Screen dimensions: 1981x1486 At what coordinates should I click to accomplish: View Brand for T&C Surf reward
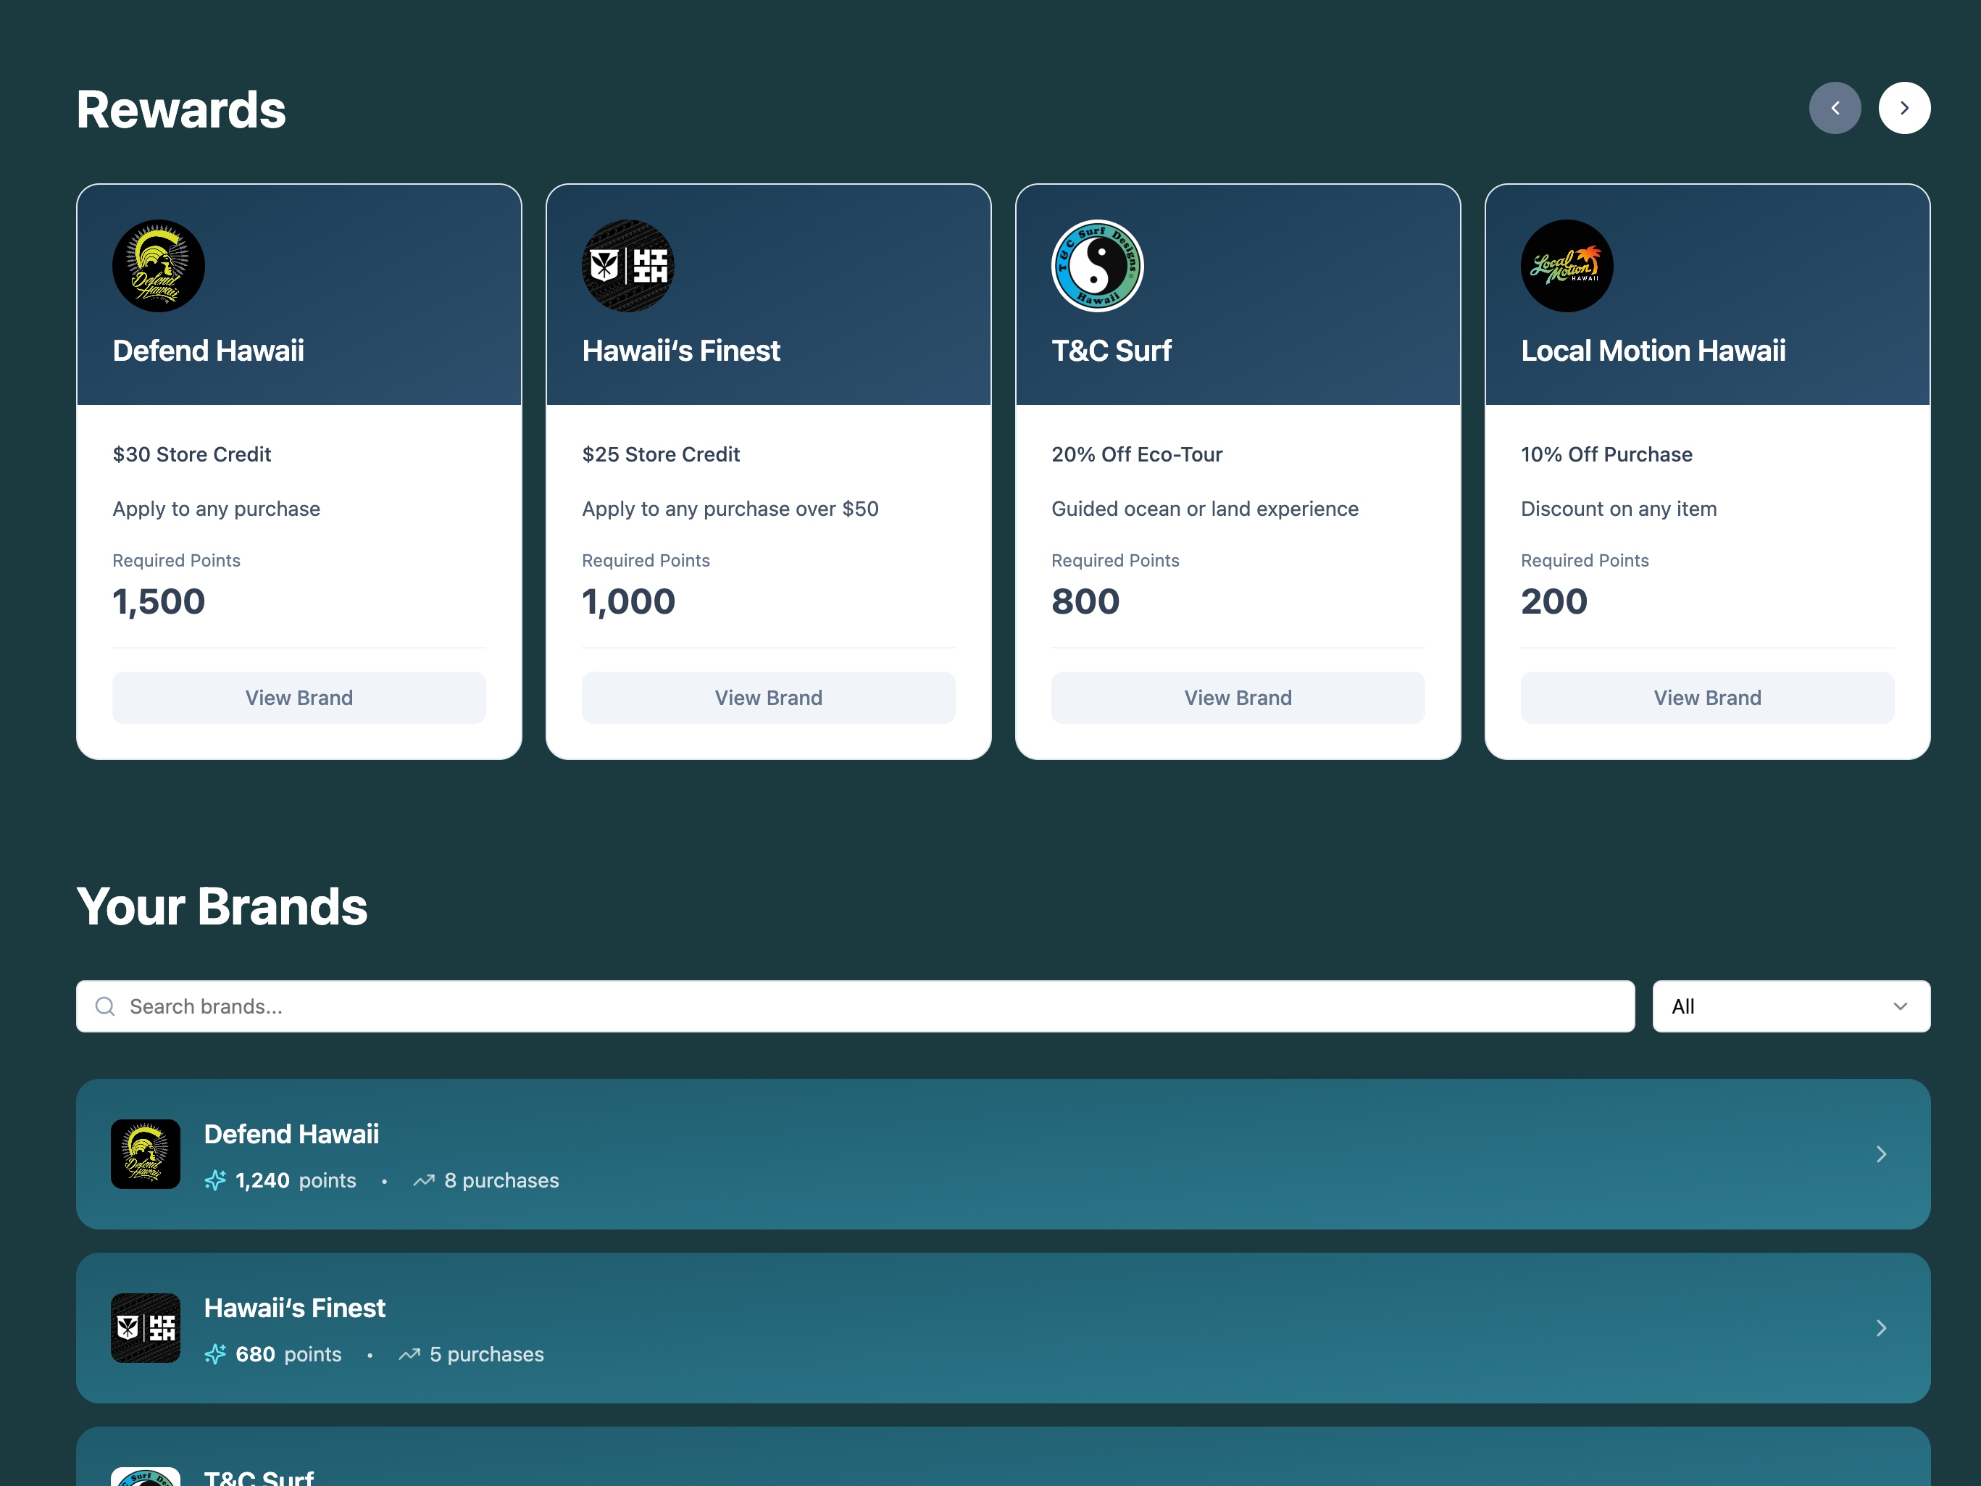[1238, 698]
